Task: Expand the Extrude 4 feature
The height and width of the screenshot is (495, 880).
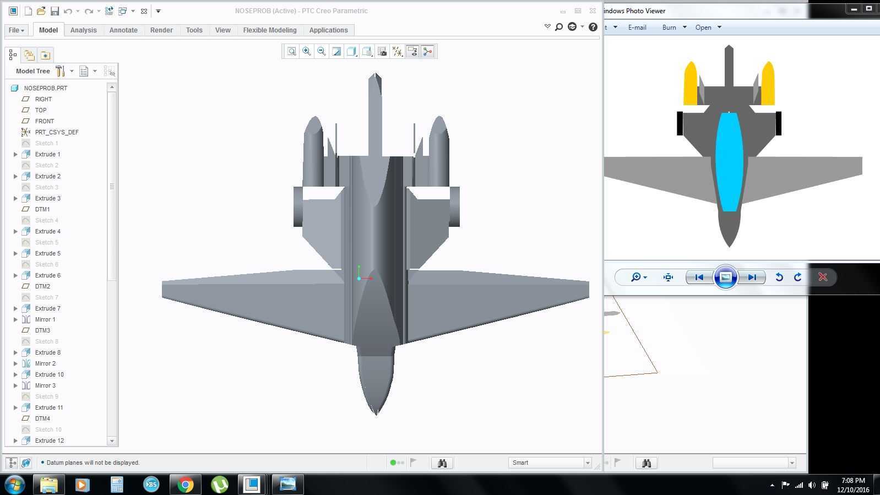Action: point(15,231)
